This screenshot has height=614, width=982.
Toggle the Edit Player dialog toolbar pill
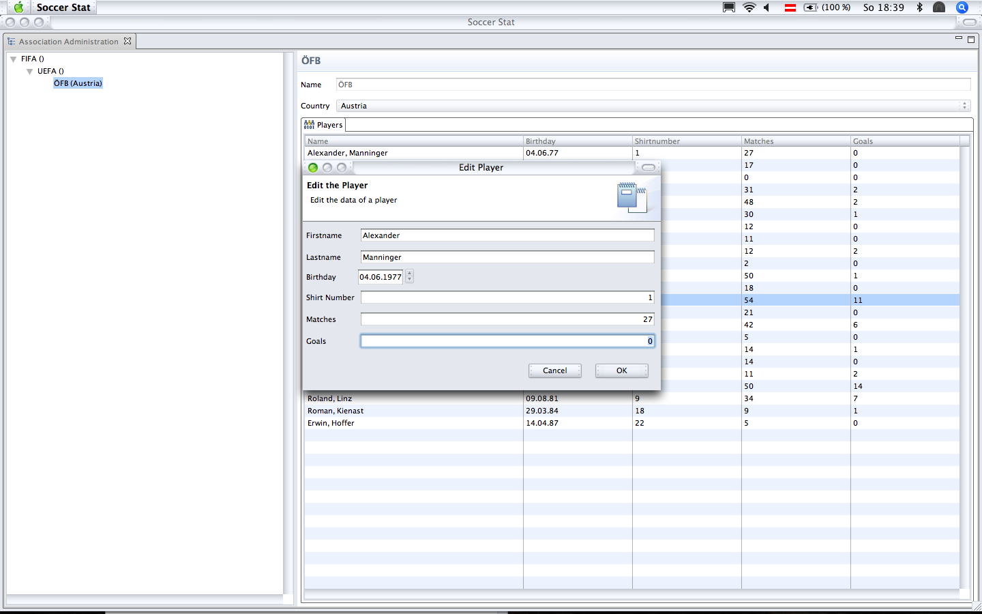pos(649,167)
